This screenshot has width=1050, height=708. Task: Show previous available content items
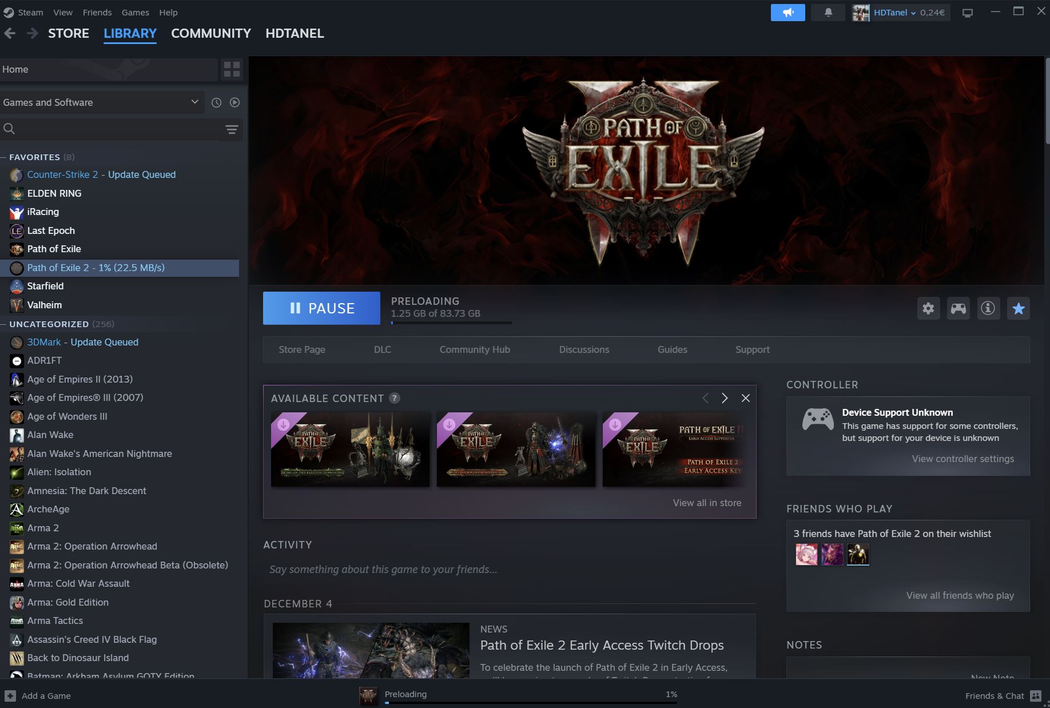point(705,398)
